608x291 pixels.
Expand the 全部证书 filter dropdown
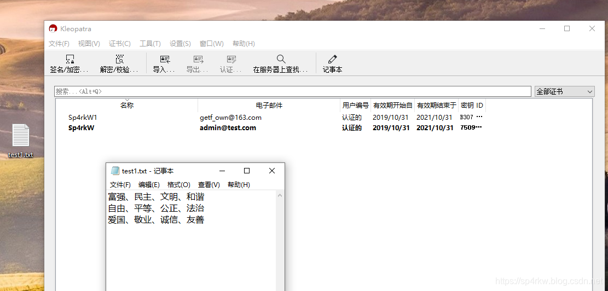[x=564, y=91]
